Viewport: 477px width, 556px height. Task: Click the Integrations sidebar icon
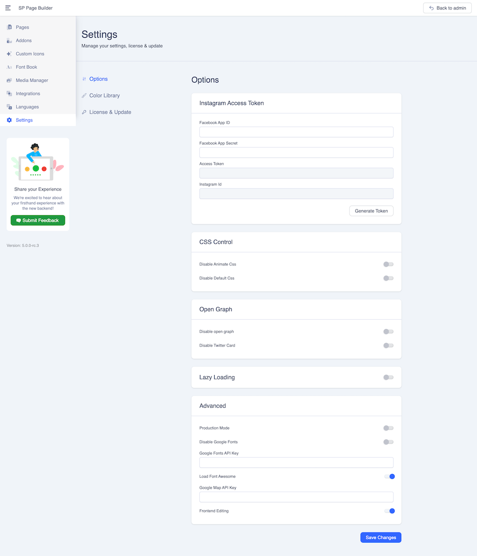tap(9, 94)
